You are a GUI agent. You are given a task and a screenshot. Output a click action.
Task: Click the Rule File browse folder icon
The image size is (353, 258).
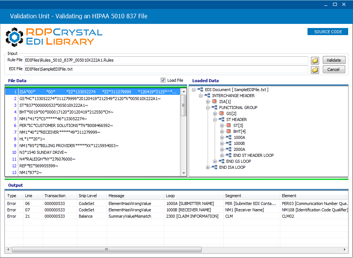coord(315,60)
